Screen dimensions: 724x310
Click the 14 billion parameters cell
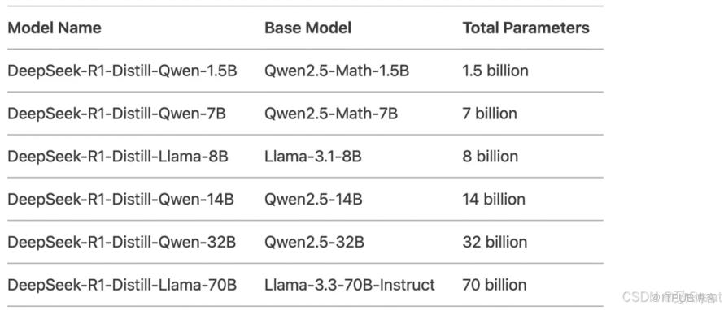[494, 199]
